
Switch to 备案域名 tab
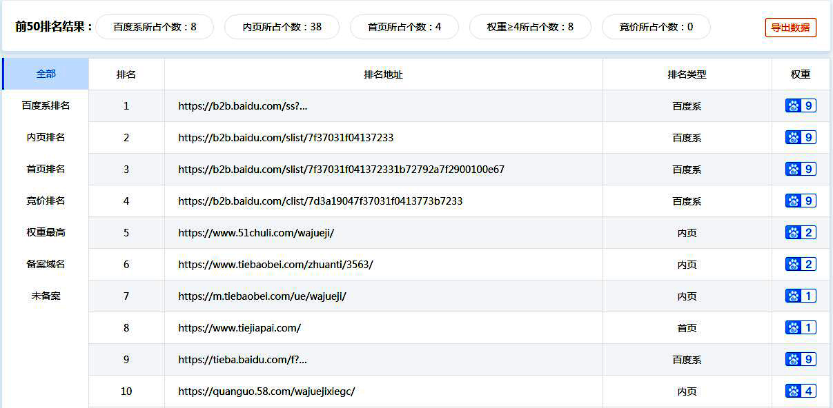[46, 264]
